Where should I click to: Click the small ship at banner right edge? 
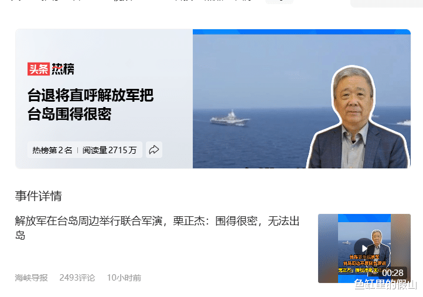pyautogui.click(x=404, y=123)
